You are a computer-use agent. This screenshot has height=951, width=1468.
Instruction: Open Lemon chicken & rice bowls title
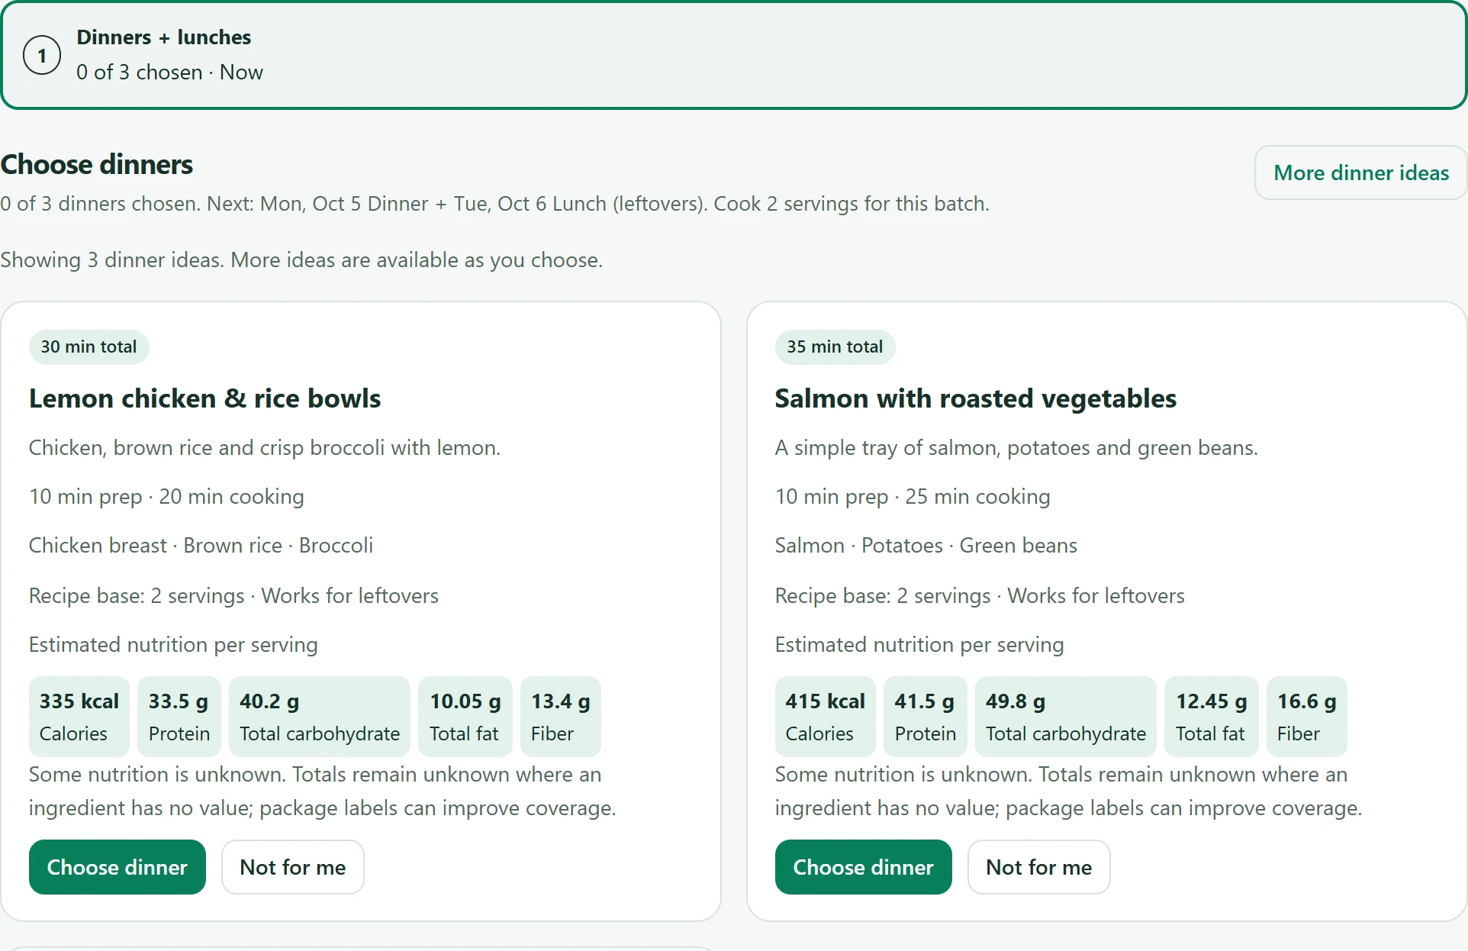click(205, 398)
